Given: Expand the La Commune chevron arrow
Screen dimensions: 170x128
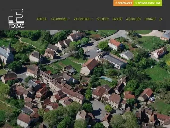Looking at the screenshot, I should pos(69,19).
